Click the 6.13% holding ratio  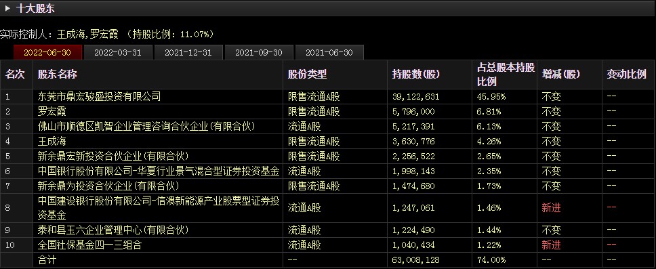pyautogui.click(x=489, y=126)
